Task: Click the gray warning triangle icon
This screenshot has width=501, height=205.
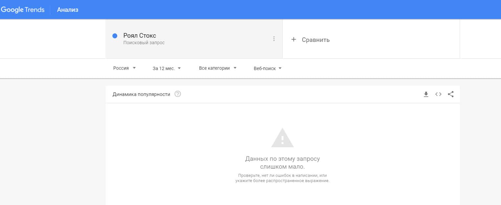Action: (x=282, y=138)
